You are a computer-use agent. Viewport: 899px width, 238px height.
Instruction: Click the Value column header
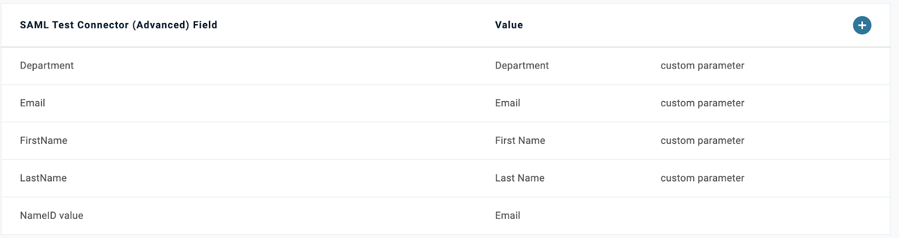click(509, 25)
